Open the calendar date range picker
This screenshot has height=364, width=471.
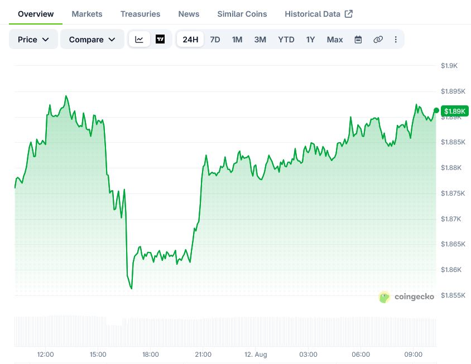click(358, 40)
